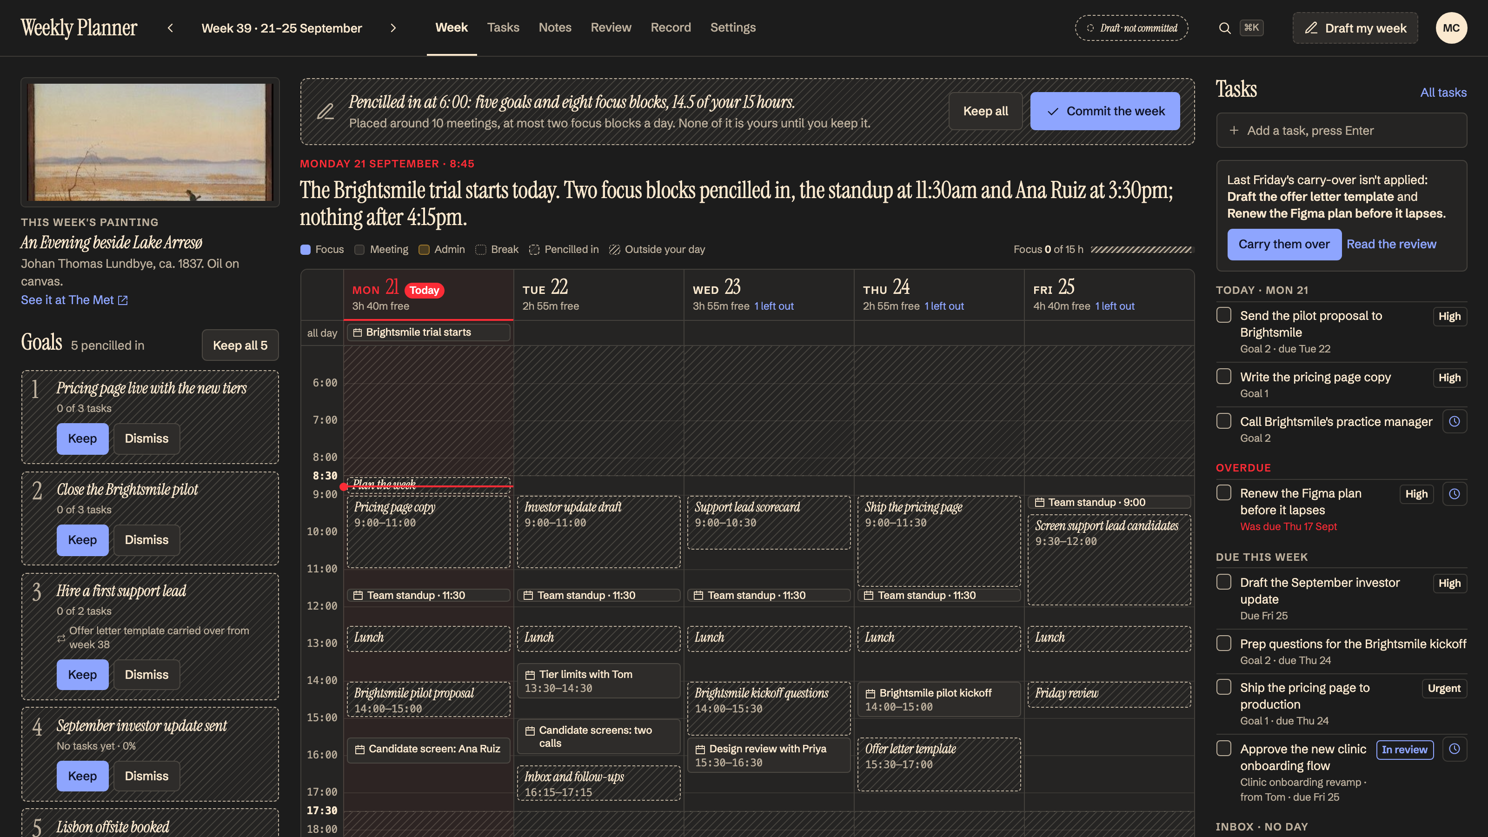Open the Record tab

point(671,28)
